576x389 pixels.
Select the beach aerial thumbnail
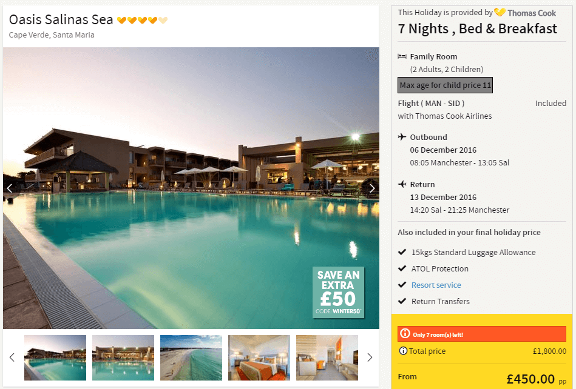191,357
